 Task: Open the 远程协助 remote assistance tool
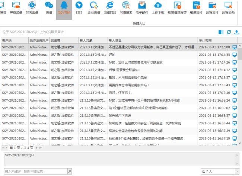click(x=228, y=8)
